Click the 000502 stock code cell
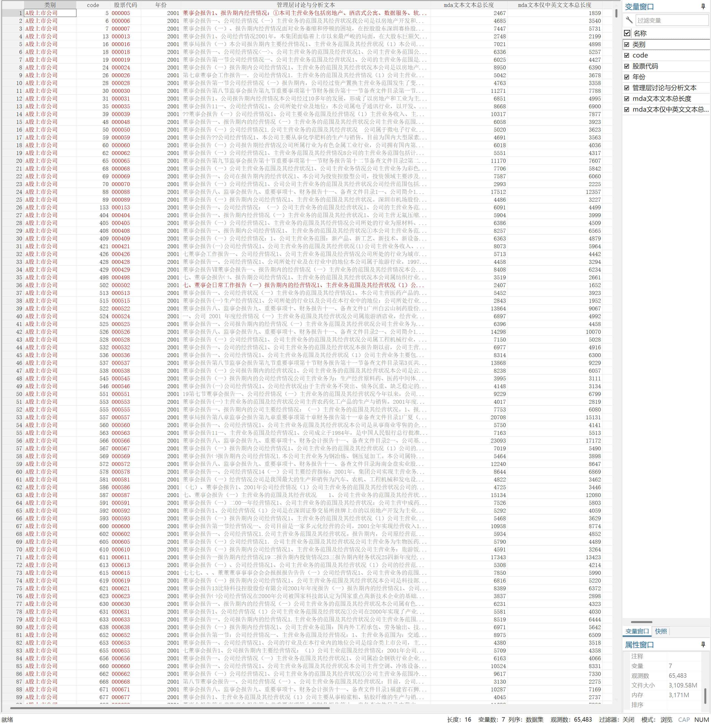The image size is (711, 723). tap(121, 285)
